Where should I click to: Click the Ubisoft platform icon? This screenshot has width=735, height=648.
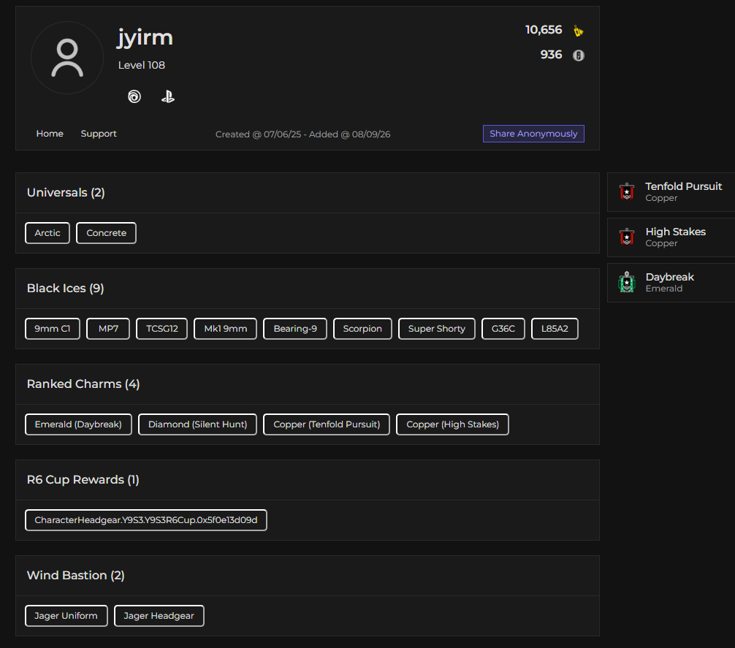tap(134, 96)
